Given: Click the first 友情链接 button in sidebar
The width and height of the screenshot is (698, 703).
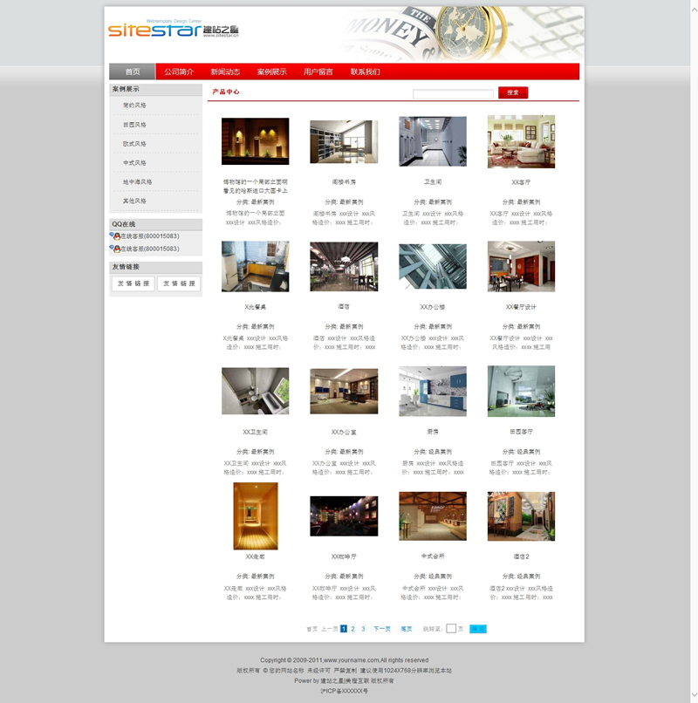Looking at the screenshot, I should [133, 283].
